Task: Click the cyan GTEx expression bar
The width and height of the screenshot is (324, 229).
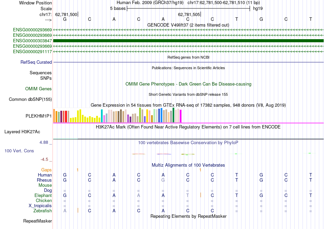Action: click(102, 116)
